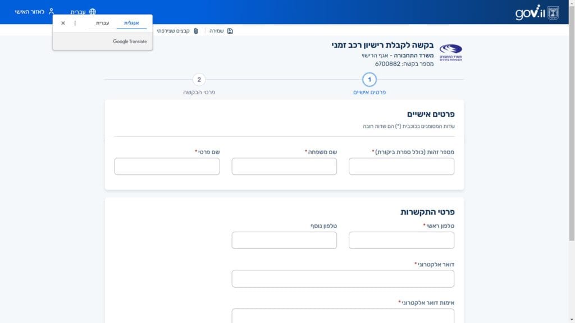This screenshot has height=323, width=575.
Task: Open Google Translate options three-dot menu
Action: (x=75, y=23)
